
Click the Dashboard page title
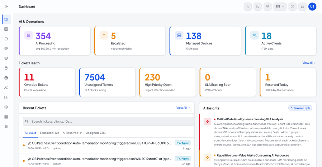click(x=27, y=6)
